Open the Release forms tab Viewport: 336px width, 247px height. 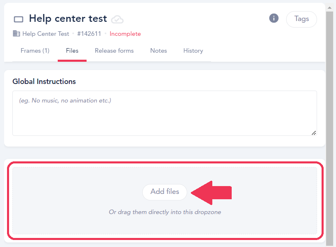tap(114, 51)
